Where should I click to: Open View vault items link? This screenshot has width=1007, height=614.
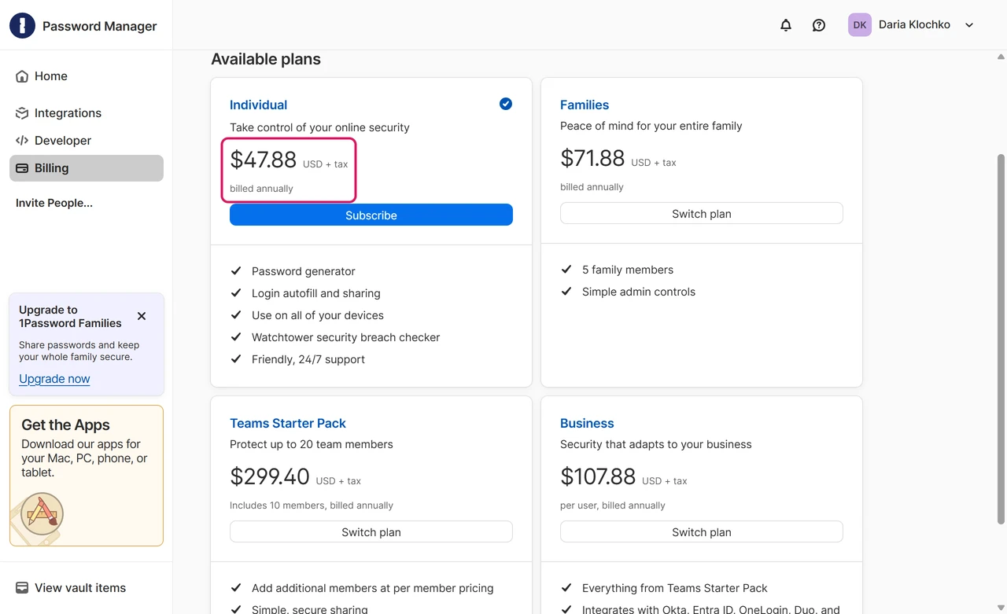click(x=80, y=588)
